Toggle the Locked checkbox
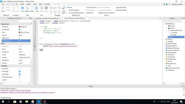The height and width of the screenshot is (104, 185). coord(20,80)
